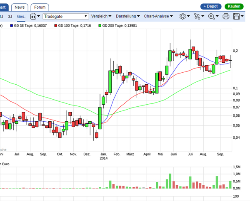This screenshot has width=250, height=201.
Task: Click the drawing tools nodes icon
Action: [197, 16]
